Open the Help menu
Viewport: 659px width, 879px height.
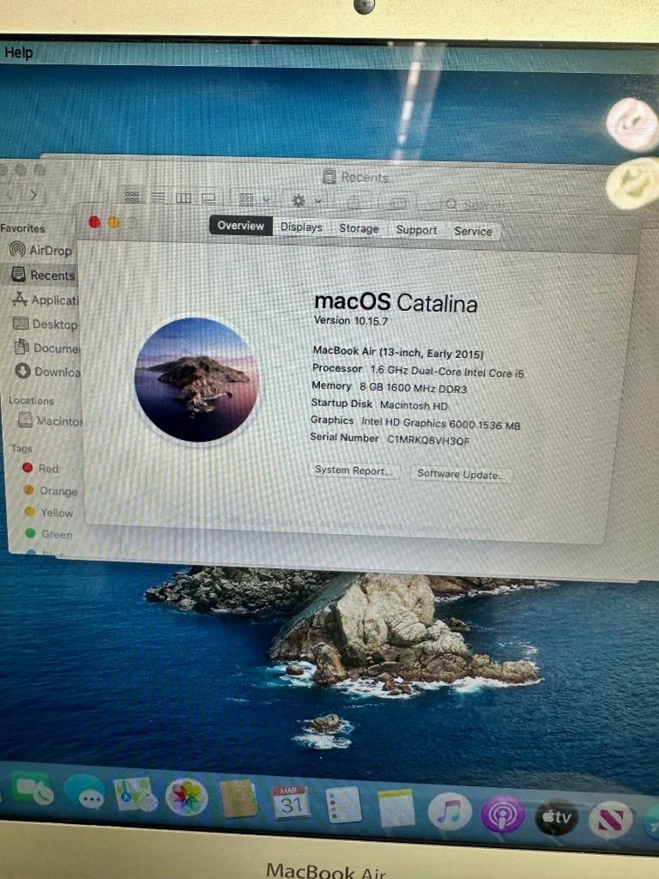coord(19,52)
